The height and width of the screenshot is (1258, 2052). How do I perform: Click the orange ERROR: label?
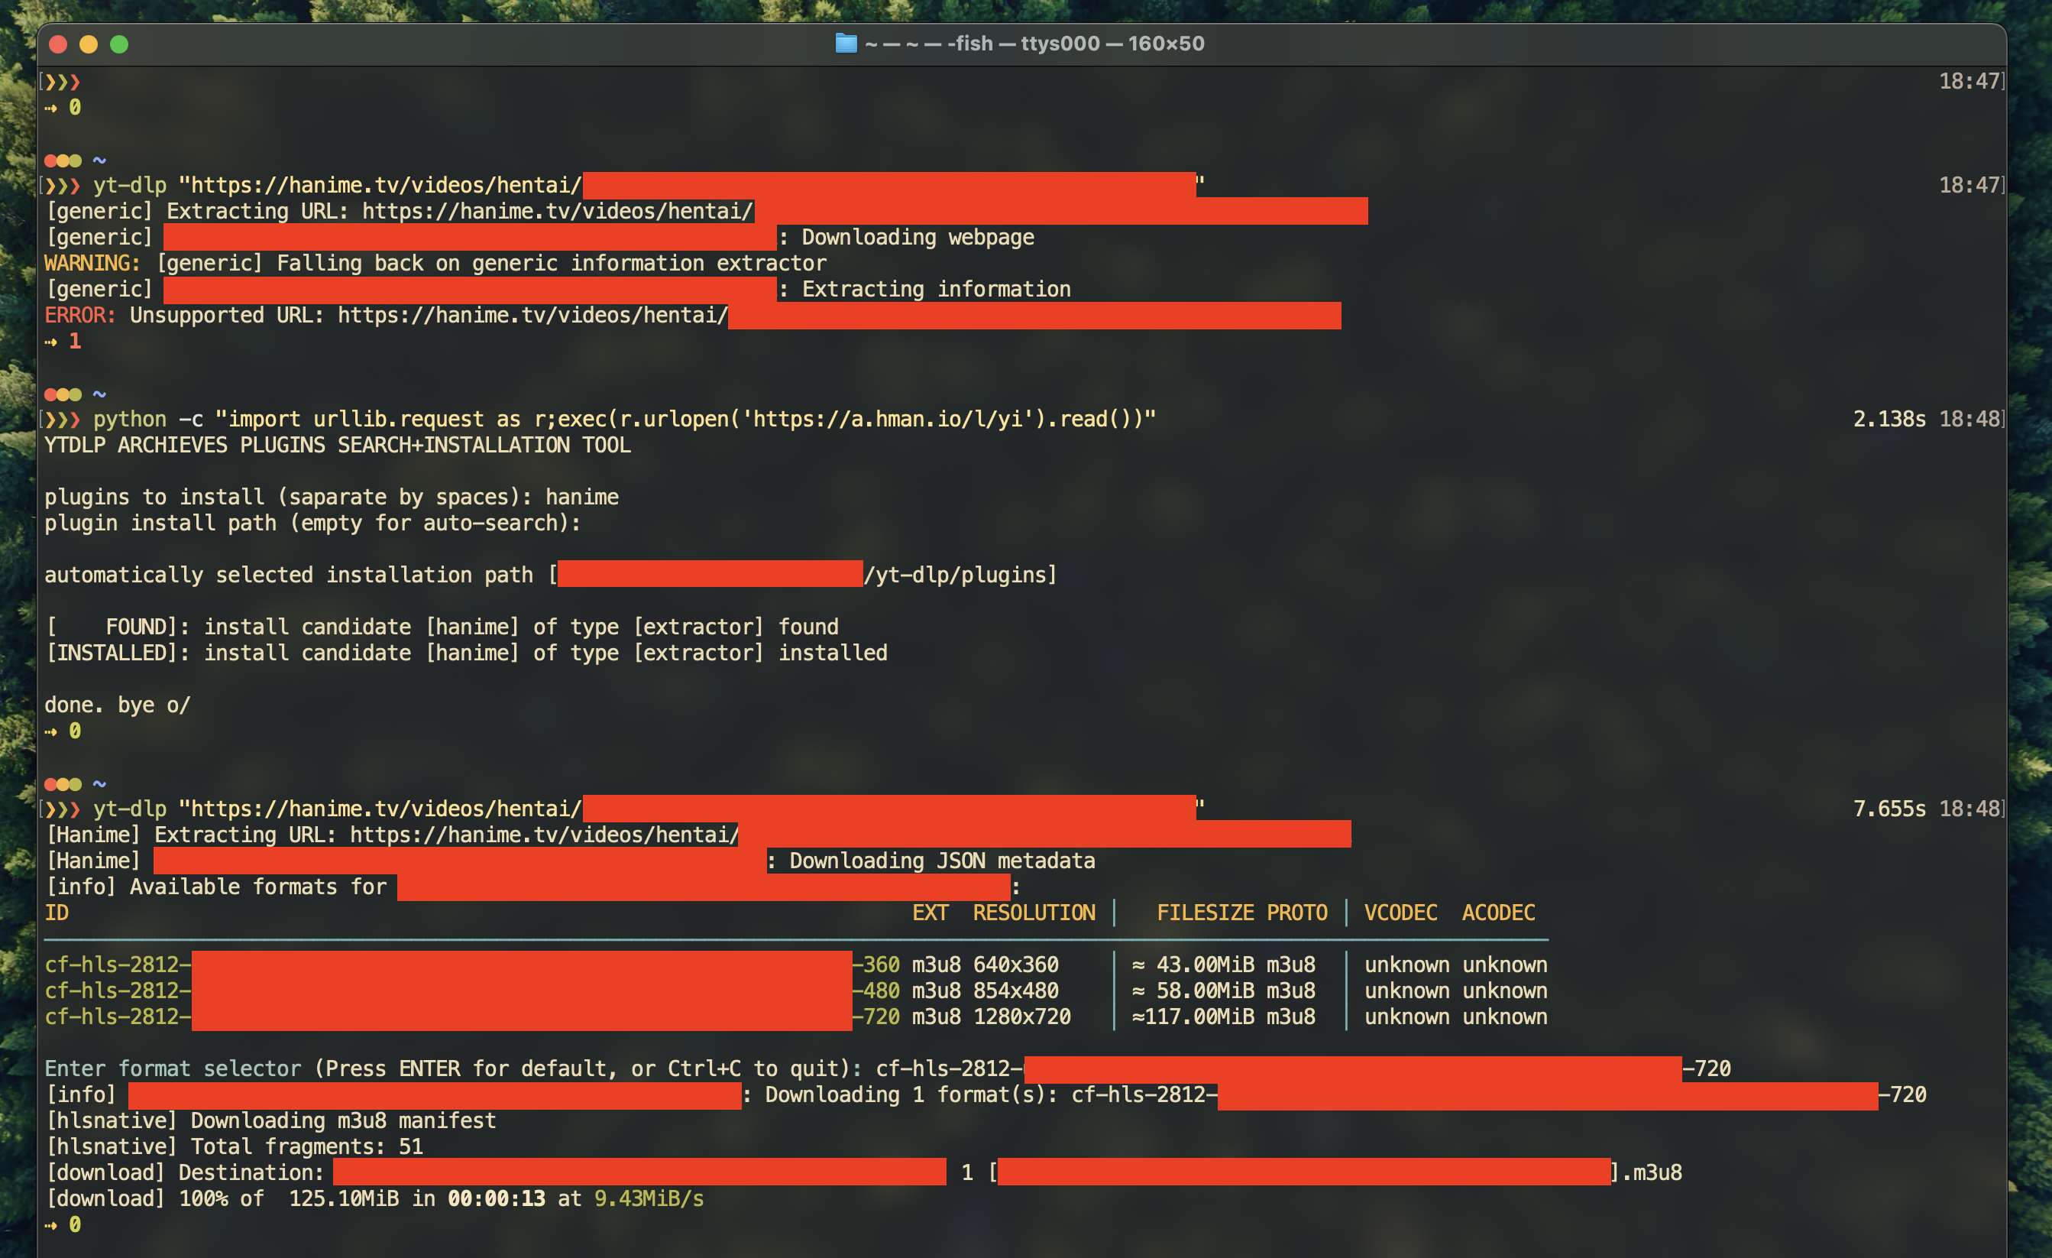tap(80, 315)
